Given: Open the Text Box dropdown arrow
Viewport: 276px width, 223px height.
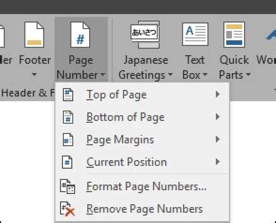Looking at the screenshot, I should [205, 75].
